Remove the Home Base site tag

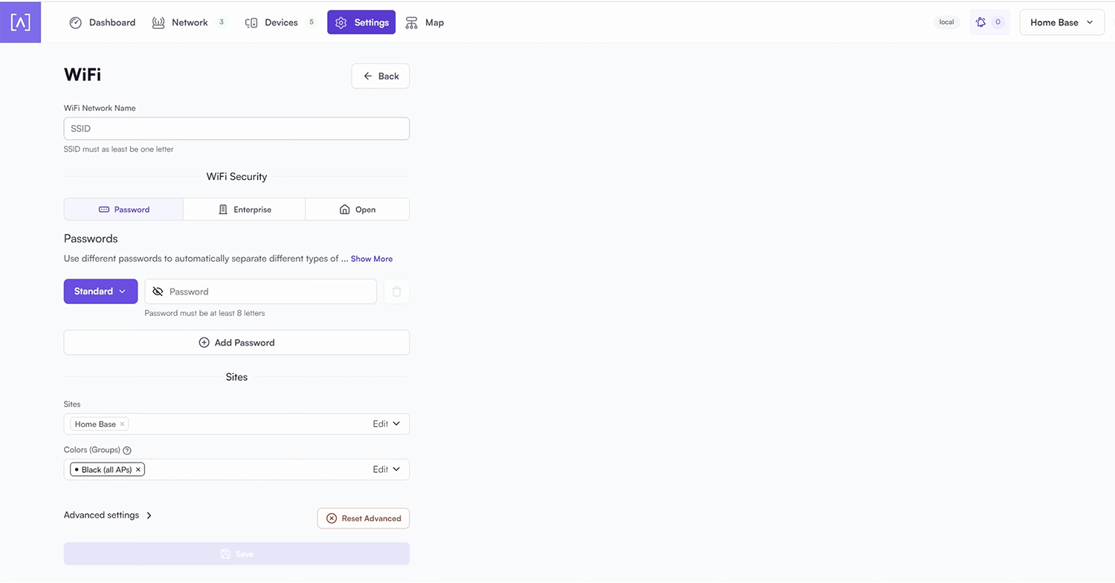click(x=123, y=424)
